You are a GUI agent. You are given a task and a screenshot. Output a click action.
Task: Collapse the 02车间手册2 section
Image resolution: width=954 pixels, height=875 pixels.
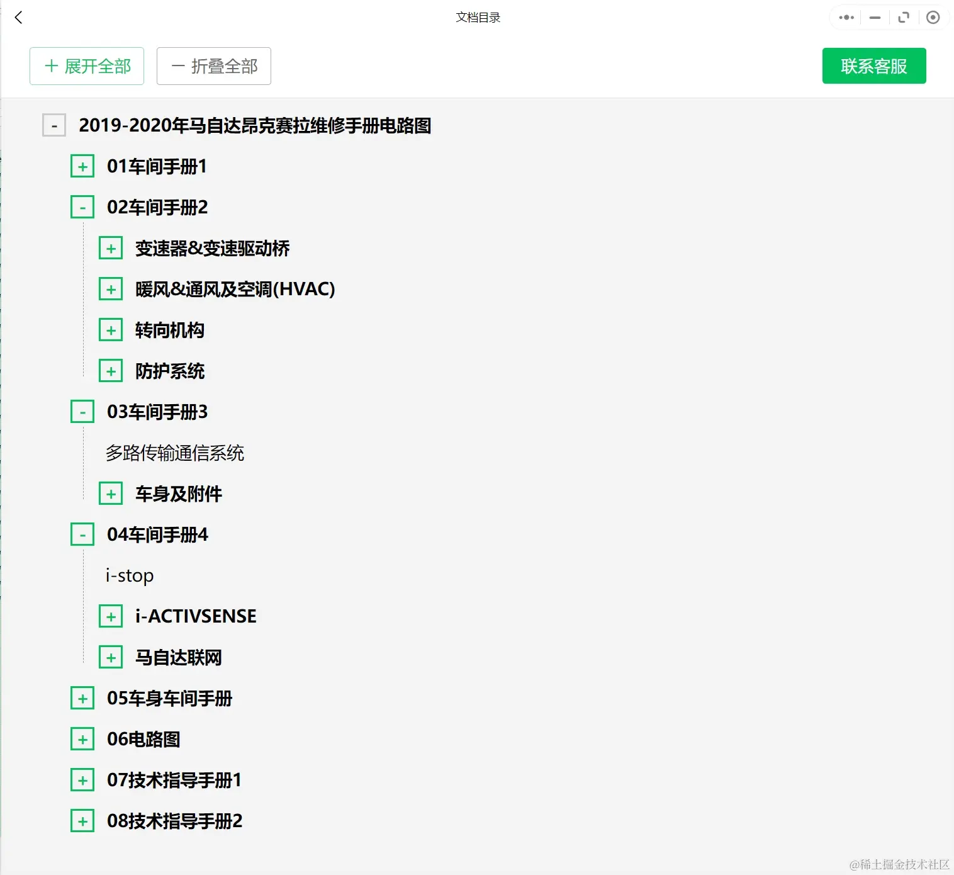(82, 206)
